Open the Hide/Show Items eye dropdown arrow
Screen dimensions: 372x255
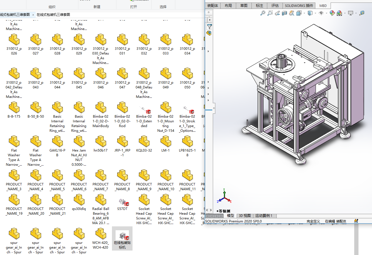tap(326, 13)
